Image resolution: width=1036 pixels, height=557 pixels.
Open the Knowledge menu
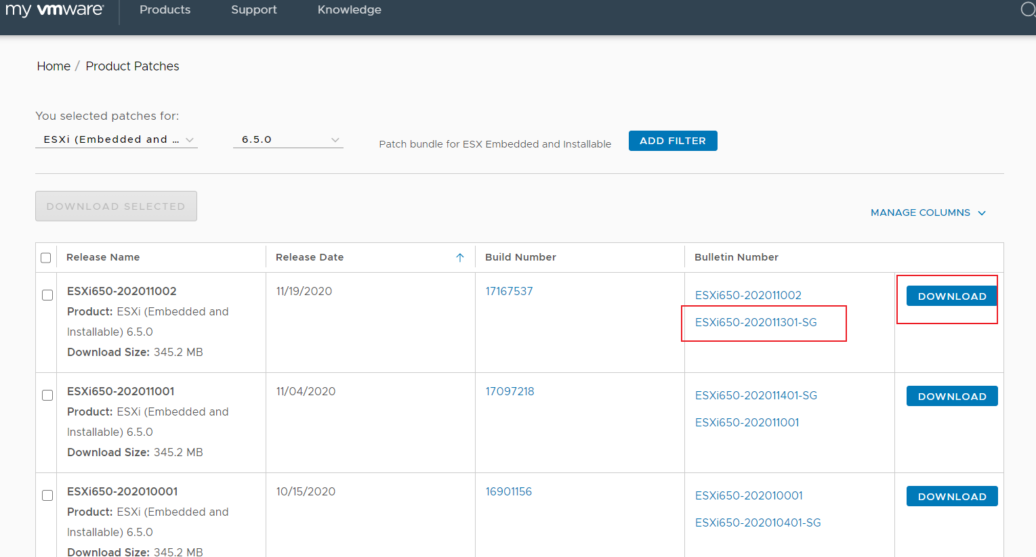tap(350, 10)
